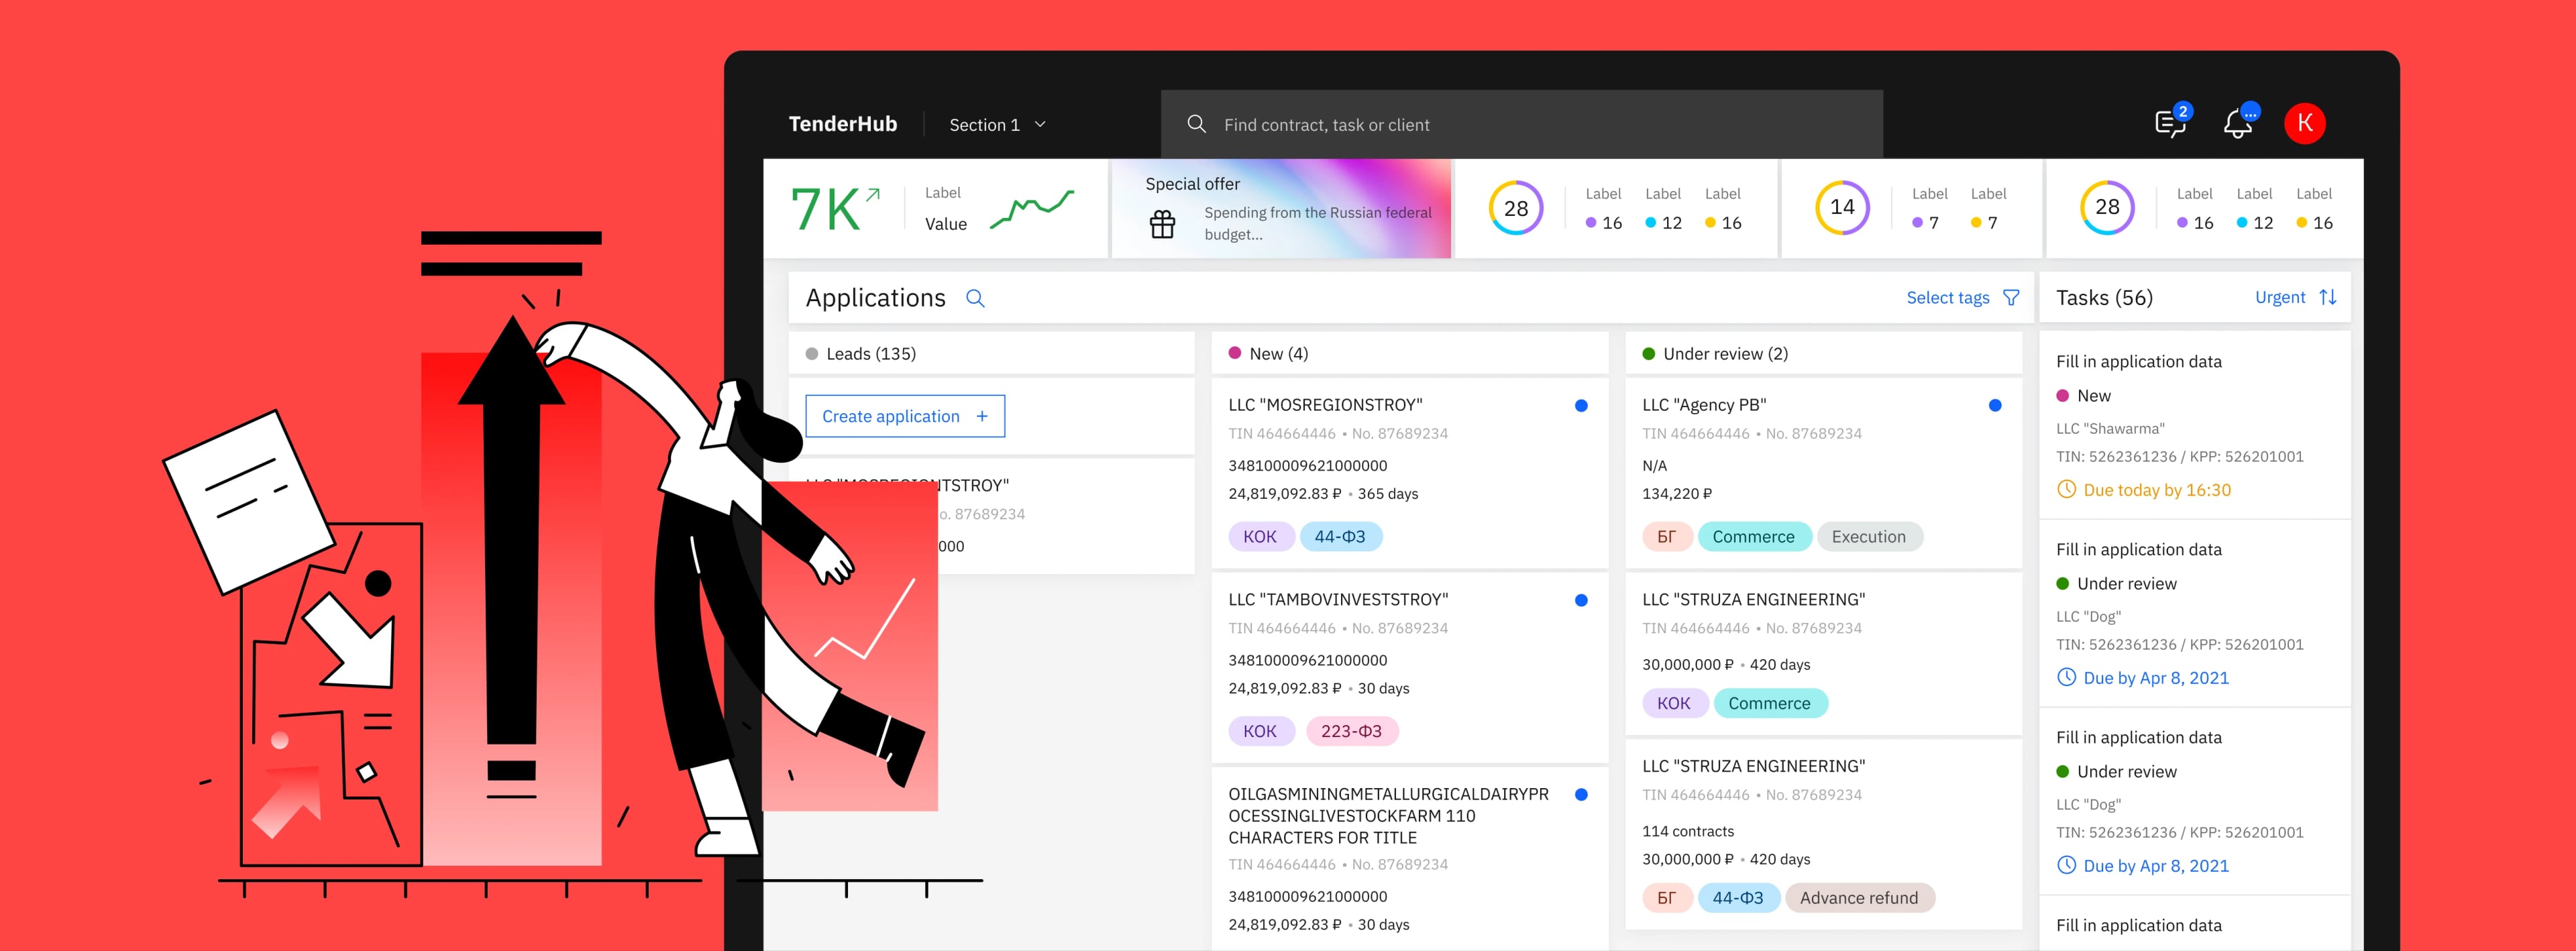Open the messages chat icon

(2169, 123)
